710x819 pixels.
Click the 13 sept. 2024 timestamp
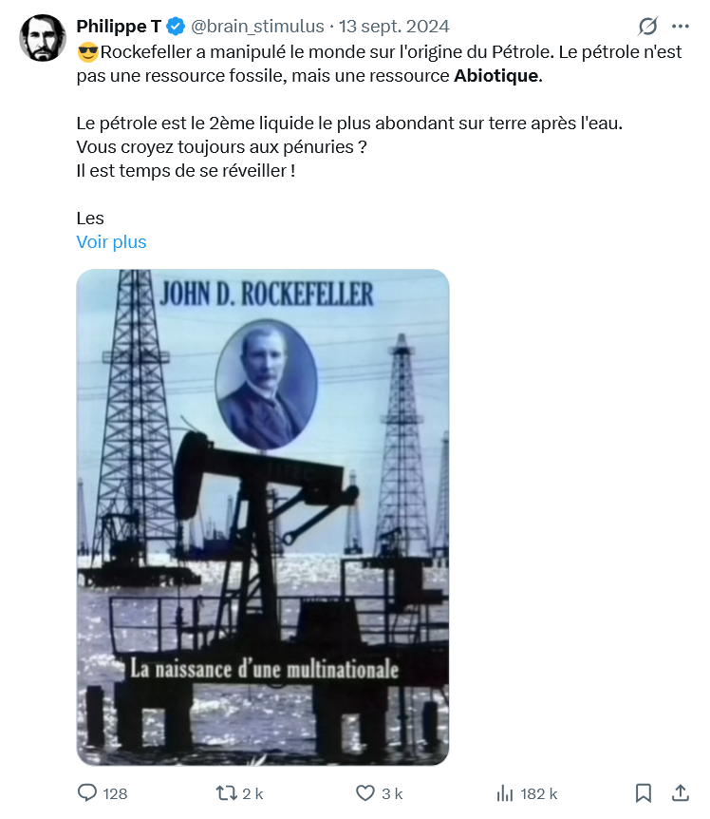pos(394,26)
